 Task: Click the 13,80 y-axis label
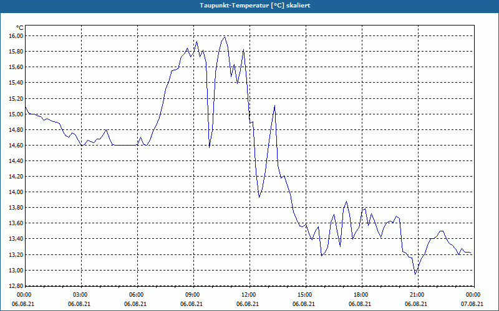17,208
